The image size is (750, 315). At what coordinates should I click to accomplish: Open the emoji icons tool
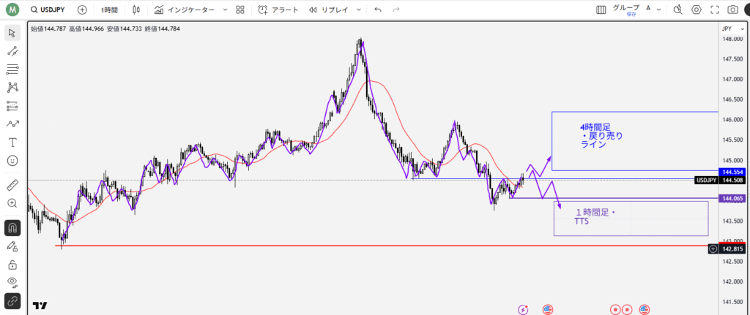(x=12, y=160)
